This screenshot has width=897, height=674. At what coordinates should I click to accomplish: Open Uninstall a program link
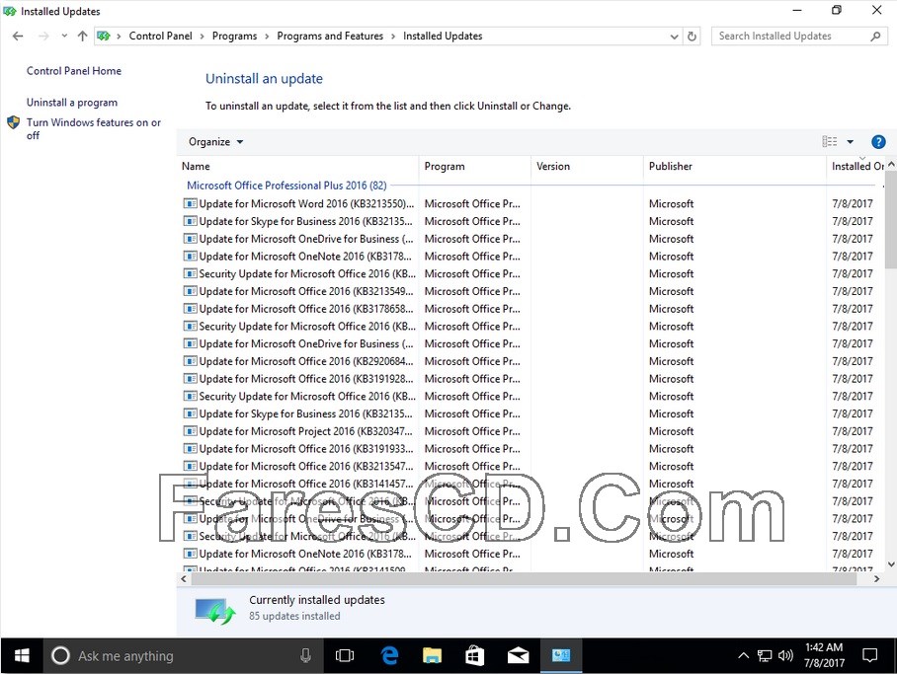(72, 103)
